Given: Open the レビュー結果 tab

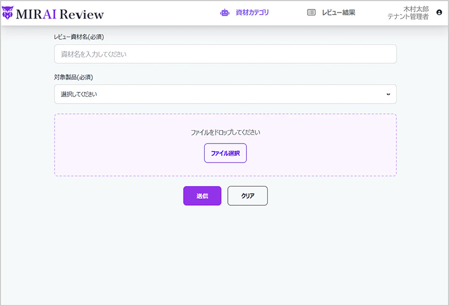Looking at the screenshot, I should point(338,12).
